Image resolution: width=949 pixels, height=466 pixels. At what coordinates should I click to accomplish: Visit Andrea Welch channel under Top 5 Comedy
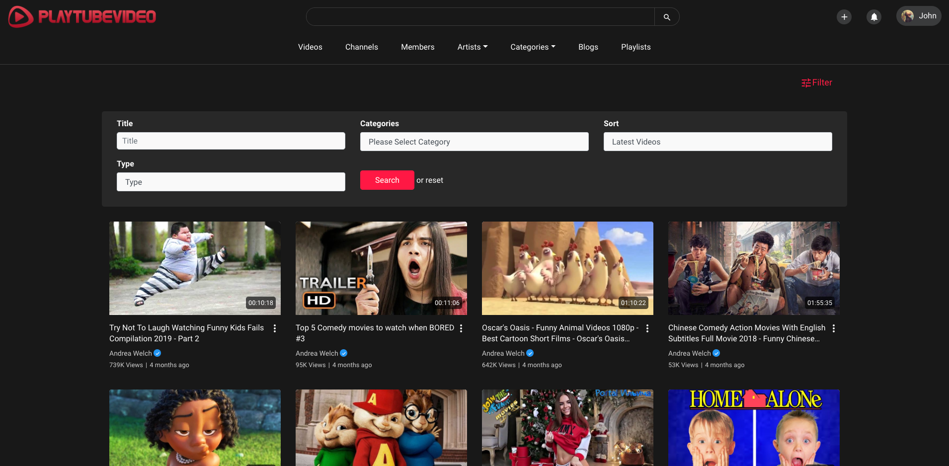point(317,353)
